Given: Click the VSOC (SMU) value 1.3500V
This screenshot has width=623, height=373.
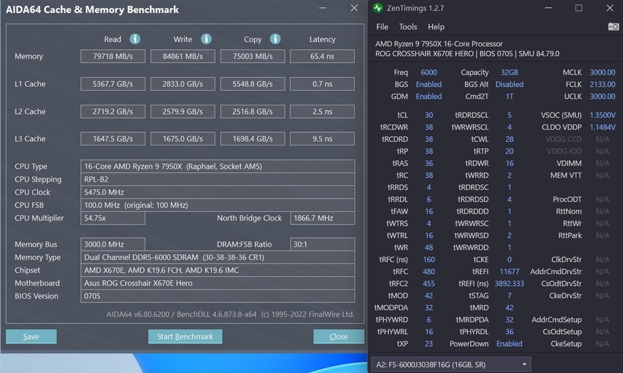Looking at the screenshot, I should 602,115.
